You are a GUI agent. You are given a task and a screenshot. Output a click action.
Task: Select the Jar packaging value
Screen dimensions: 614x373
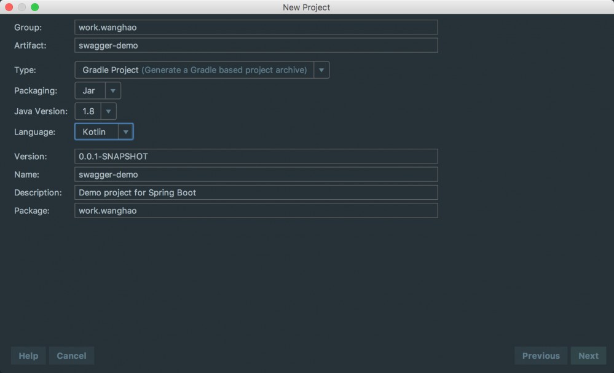coord(89,90)
